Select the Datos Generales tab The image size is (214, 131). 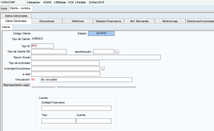(16, 21)
